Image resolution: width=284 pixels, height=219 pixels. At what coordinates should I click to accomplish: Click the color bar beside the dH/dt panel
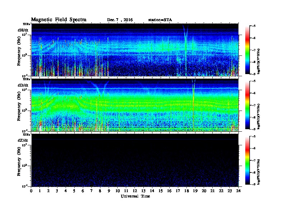pyautogui.click(x=247, y=50)
